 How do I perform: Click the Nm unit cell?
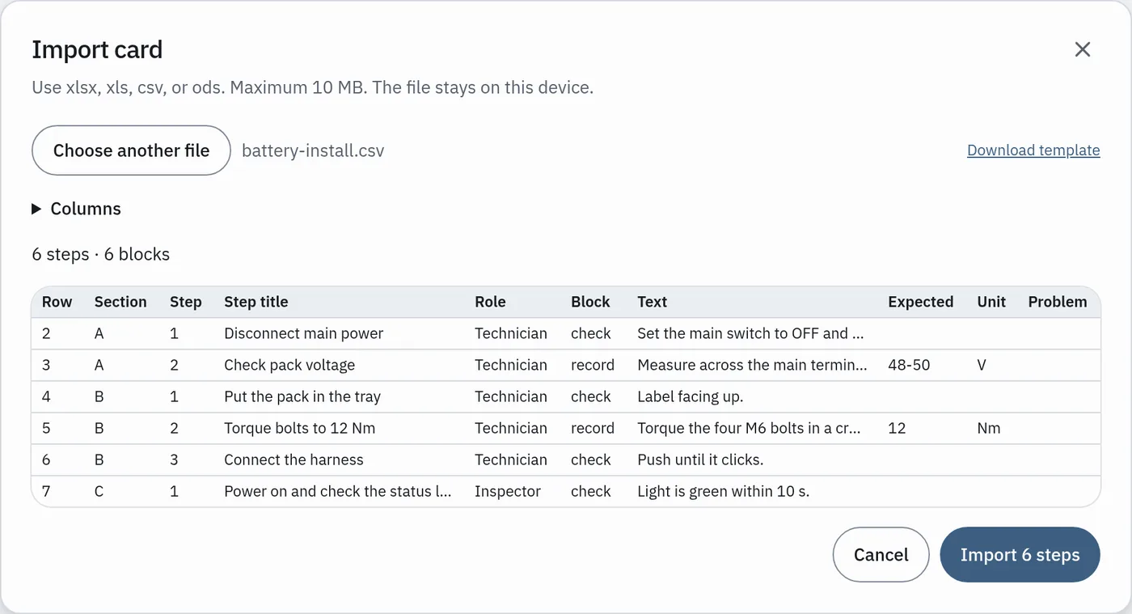[x=989, y=428]
